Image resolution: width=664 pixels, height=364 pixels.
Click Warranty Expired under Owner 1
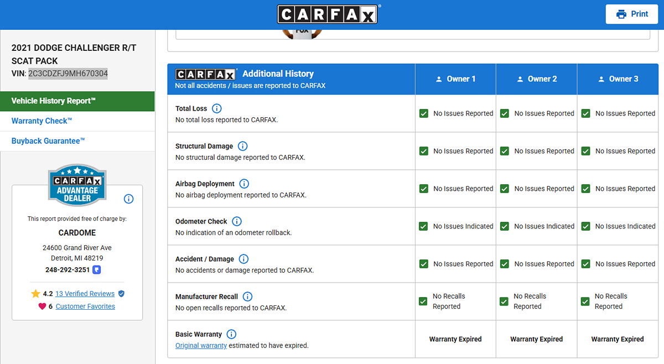coord(455,339)
